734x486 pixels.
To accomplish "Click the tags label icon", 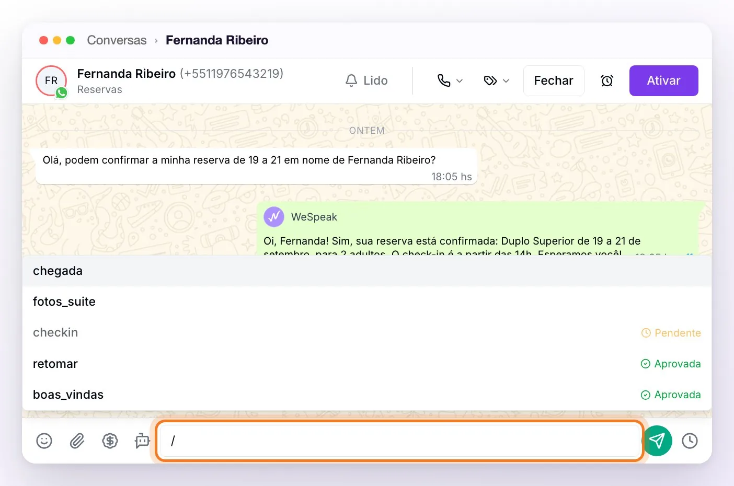I will click(490, 81).
